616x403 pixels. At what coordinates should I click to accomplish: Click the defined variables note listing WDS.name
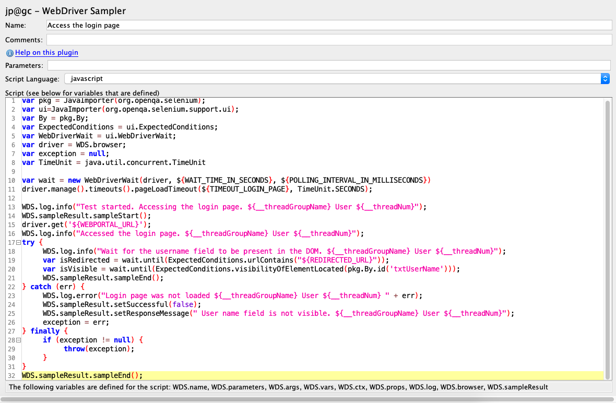[278, 387]
